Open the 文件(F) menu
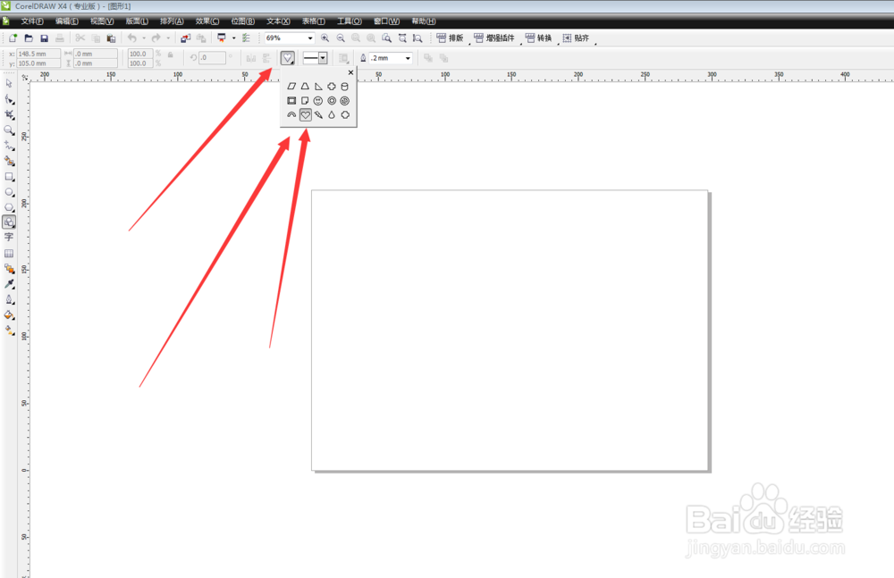This screenshot has width=894, height=578. [32, 21]
